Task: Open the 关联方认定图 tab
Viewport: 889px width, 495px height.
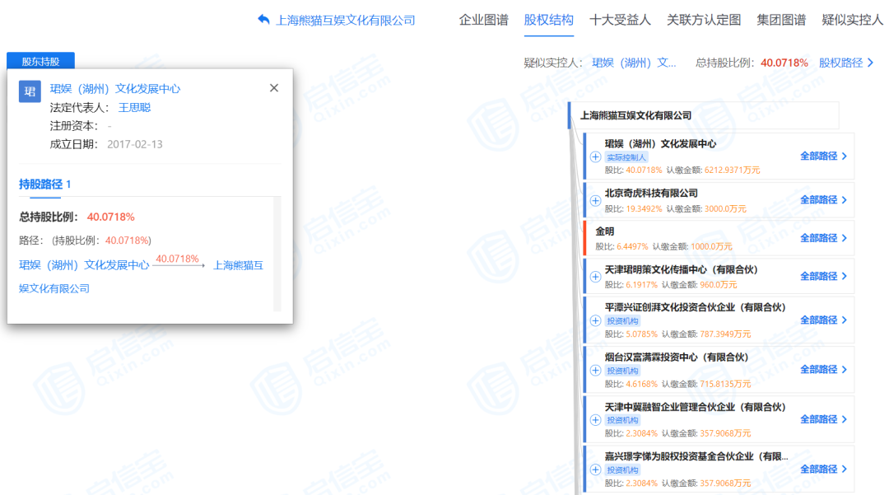Action: coord(704,20)
